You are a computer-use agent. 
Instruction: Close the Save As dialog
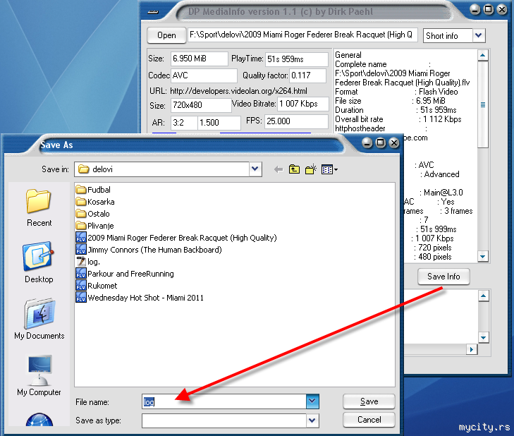pyautogui.click(x=394, y=143)
